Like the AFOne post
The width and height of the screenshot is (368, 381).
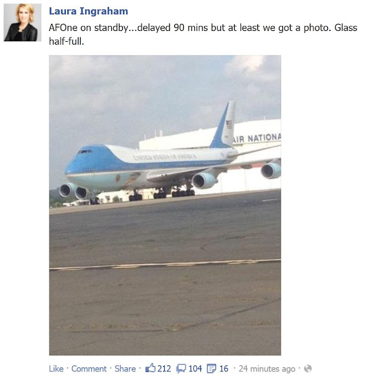point(56,368)
